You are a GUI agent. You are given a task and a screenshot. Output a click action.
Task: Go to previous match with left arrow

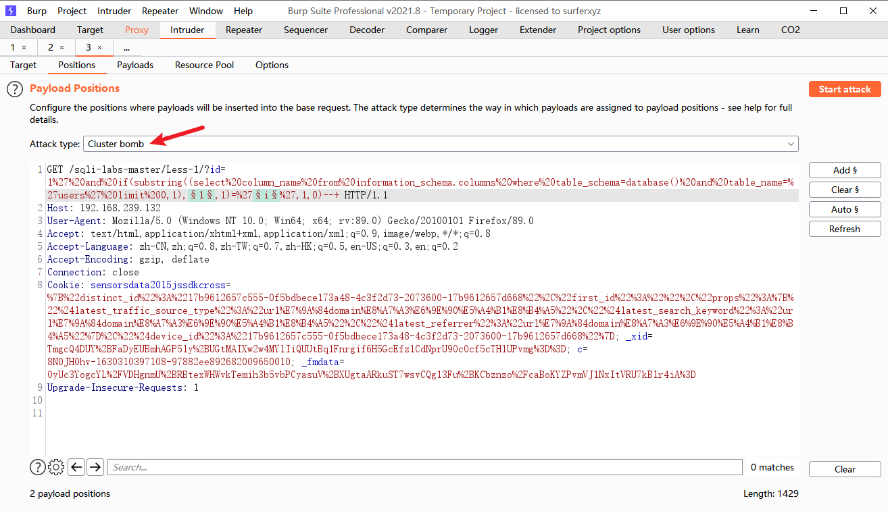tap(76, 467)
